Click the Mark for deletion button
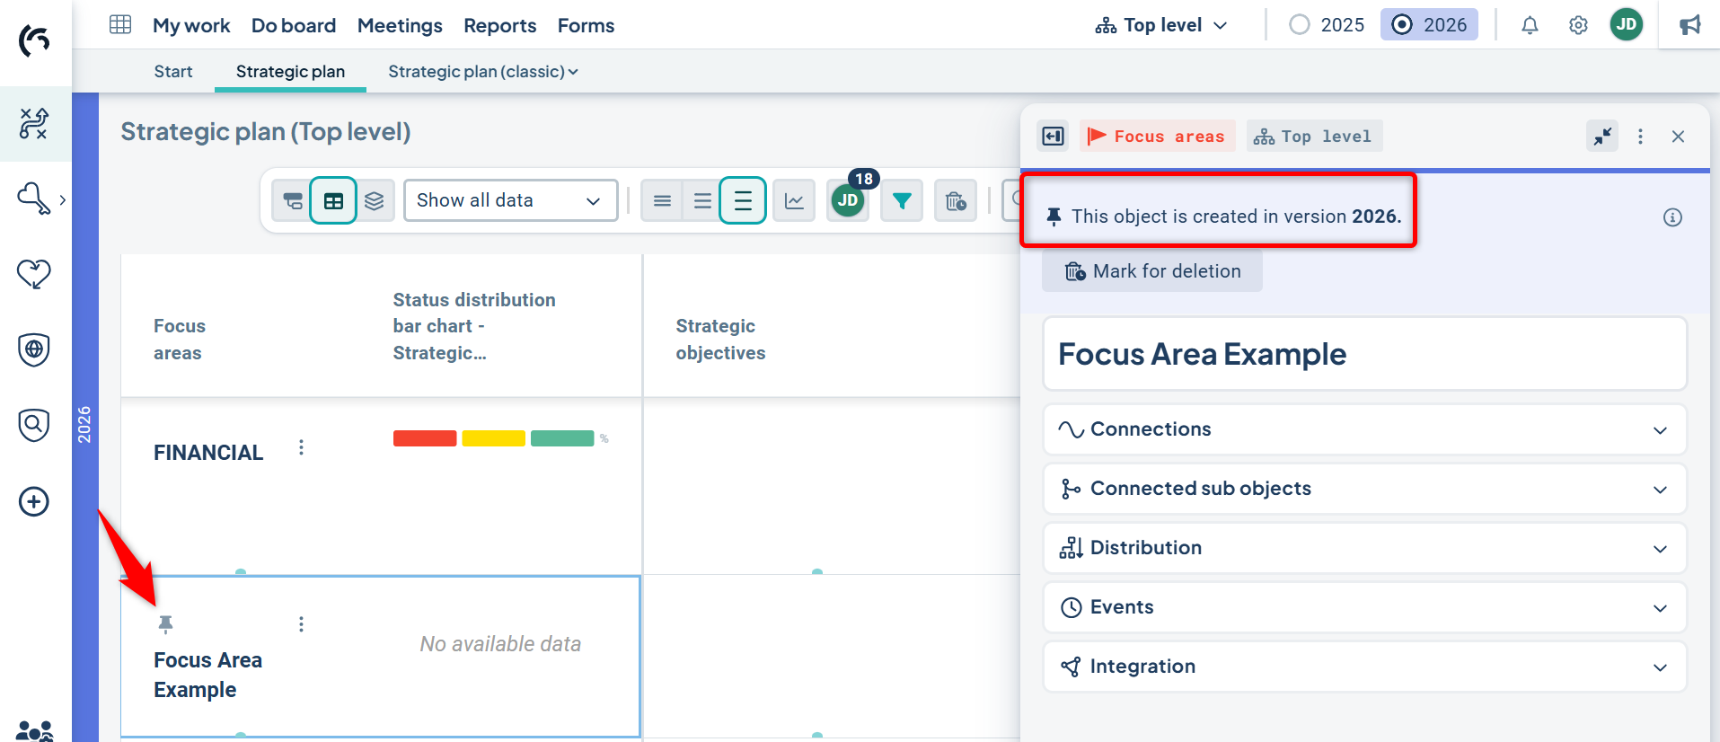The width and height of the screenshot is (1720, 742). [x=1152, y=271]
